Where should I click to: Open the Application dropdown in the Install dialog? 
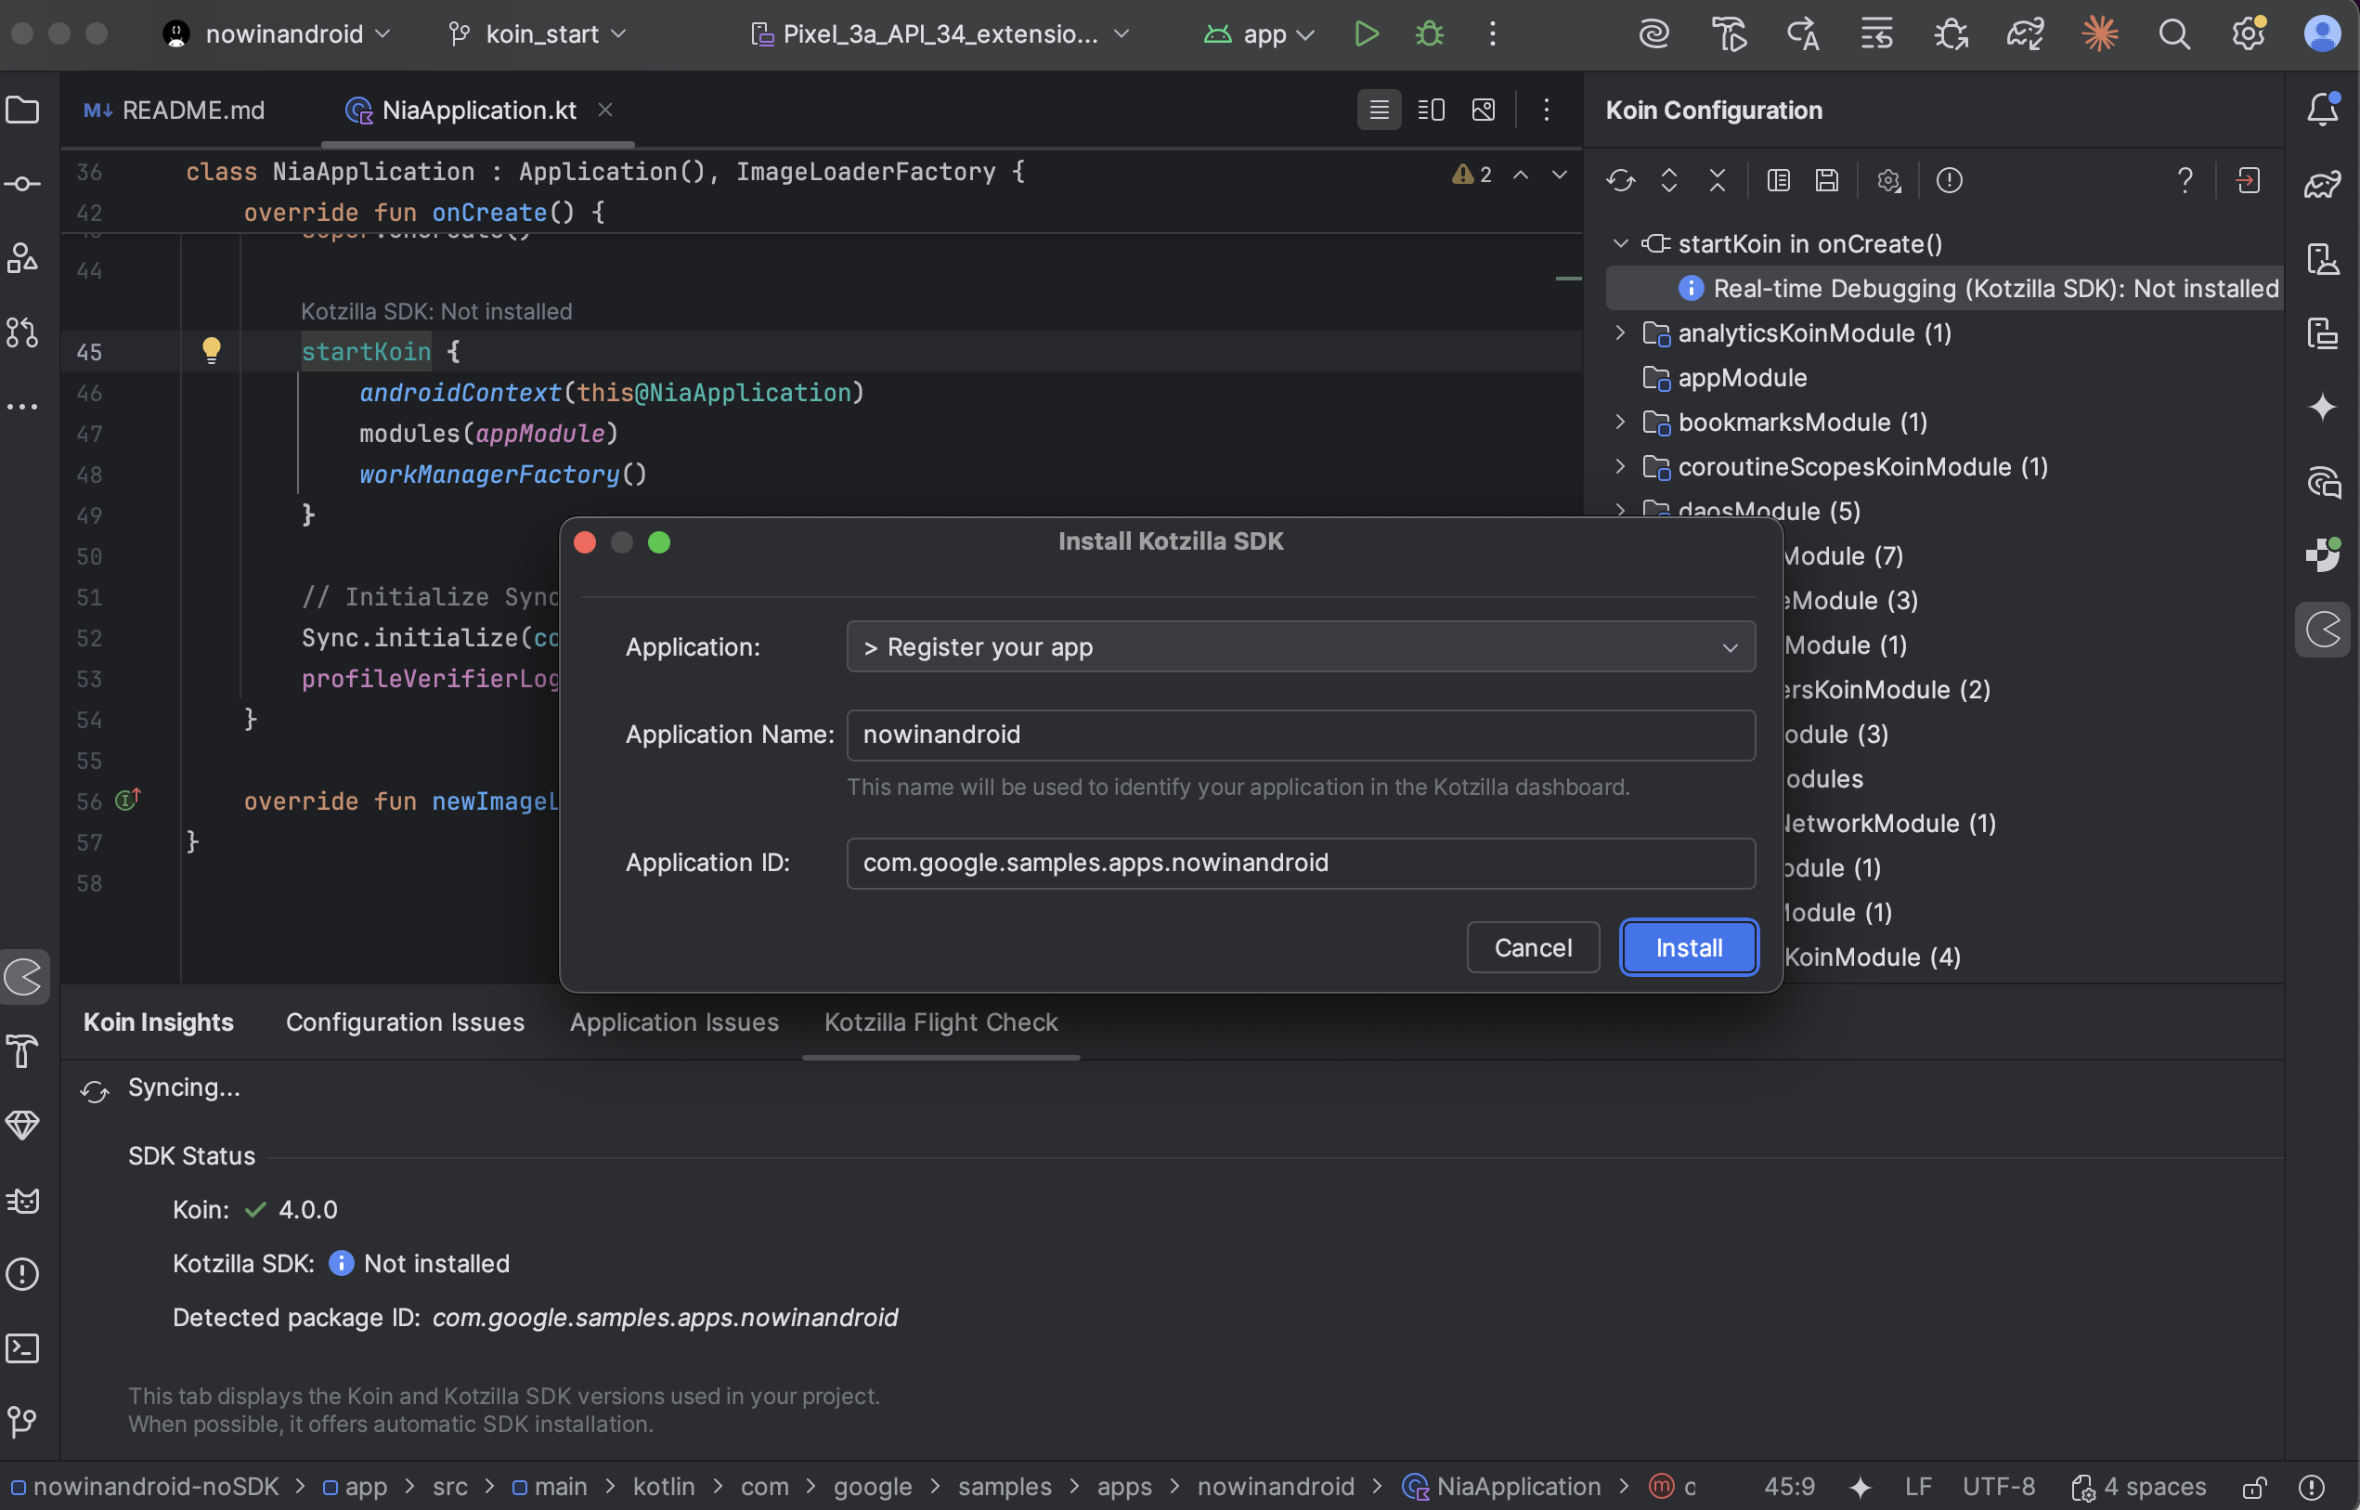point(1300,647)
